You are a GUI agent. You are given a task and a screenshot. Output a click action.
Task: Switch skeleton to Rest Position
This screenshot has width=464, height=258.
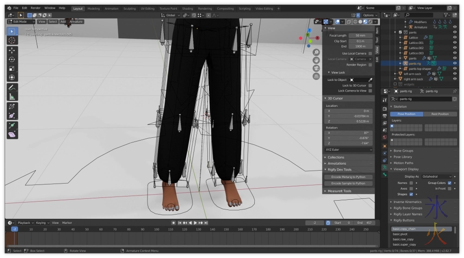[439, 114]
